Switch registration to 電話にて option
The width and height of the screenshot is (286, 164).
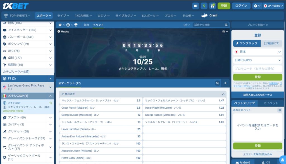(271, 44)
